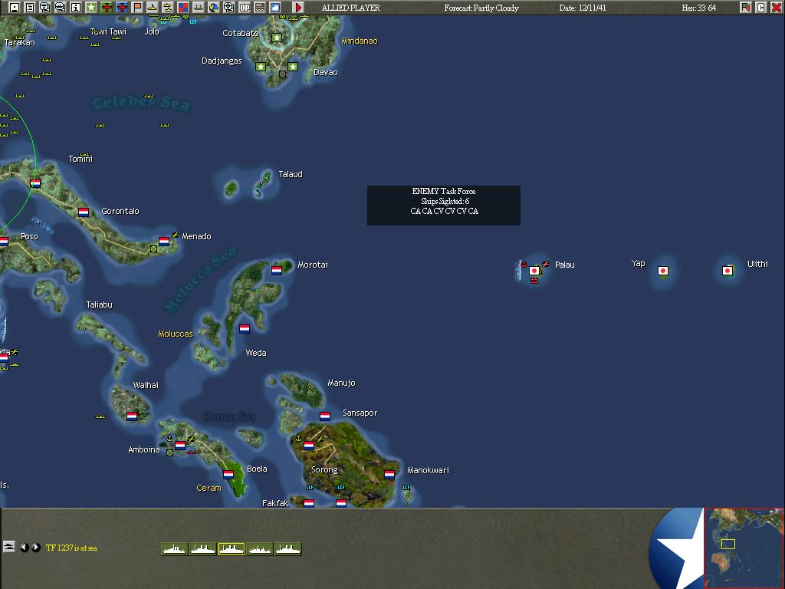Click the 'Date: 12/11/41' status text

pos(583,8)
